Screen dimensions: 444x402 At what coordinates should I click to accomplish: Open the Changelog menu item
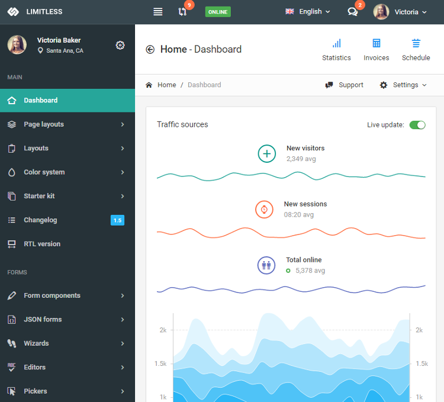click(67, 220)
